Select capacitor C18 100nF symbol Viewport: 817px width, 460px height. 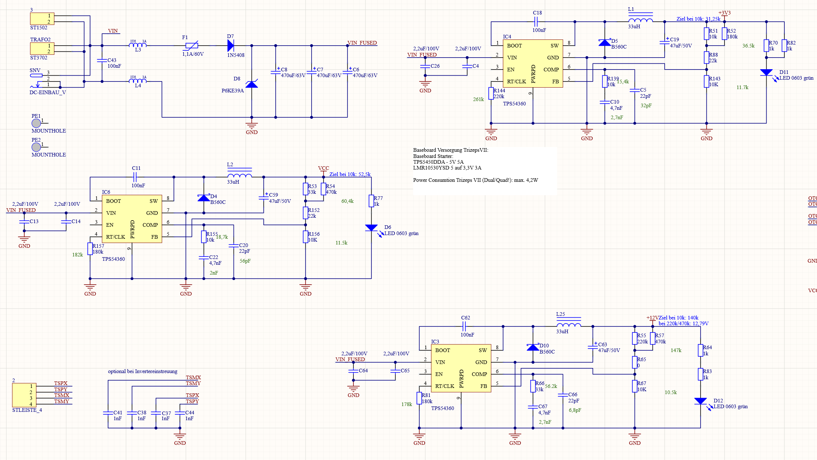point(536,22)
